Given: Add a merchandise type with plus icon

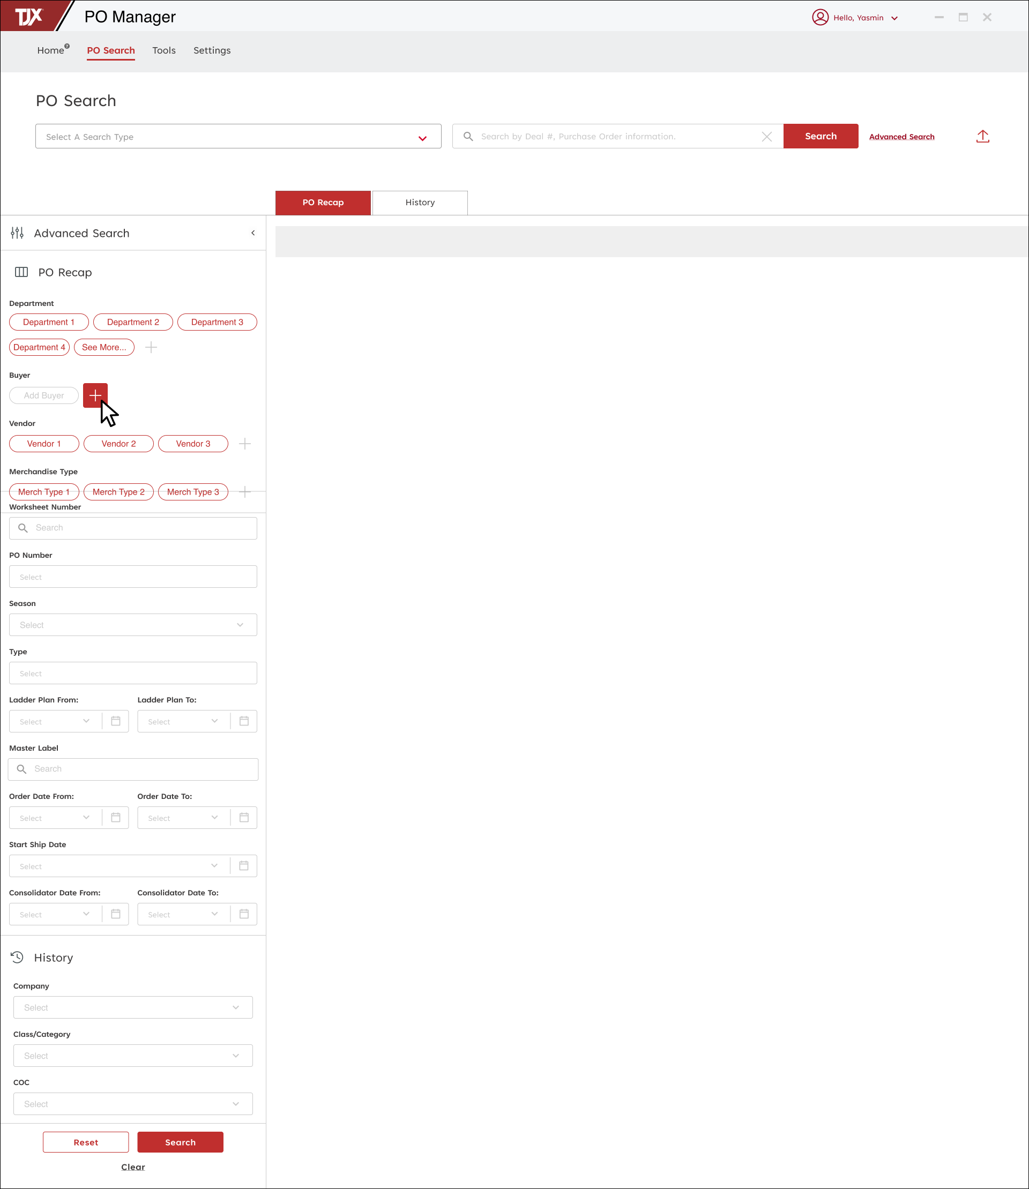Looking at the screenshot, I should (x=244, y=492).
